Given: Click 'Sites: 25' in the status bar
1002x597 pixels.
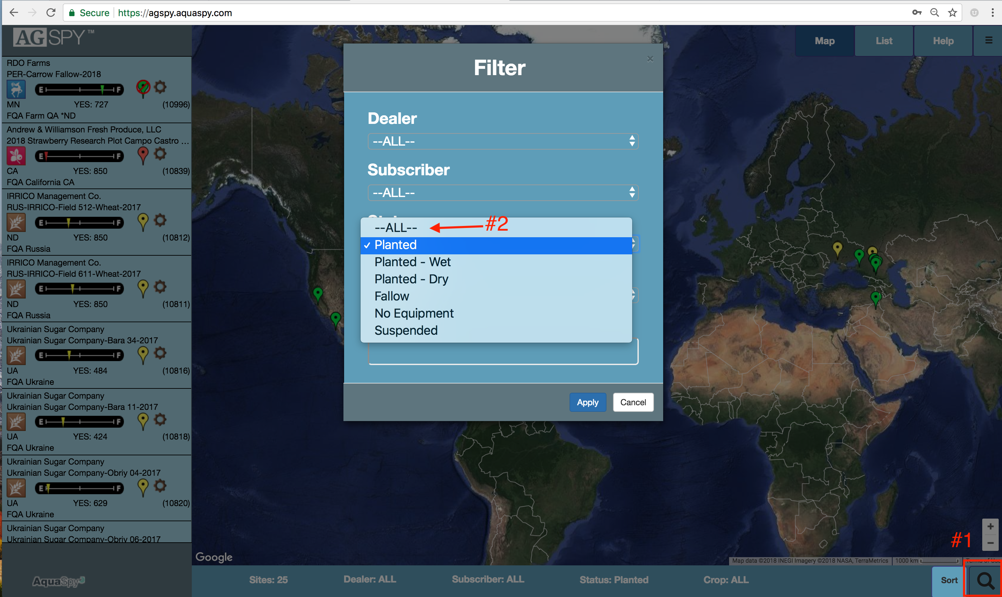Looking at the screenshot, I should point(268,580).
